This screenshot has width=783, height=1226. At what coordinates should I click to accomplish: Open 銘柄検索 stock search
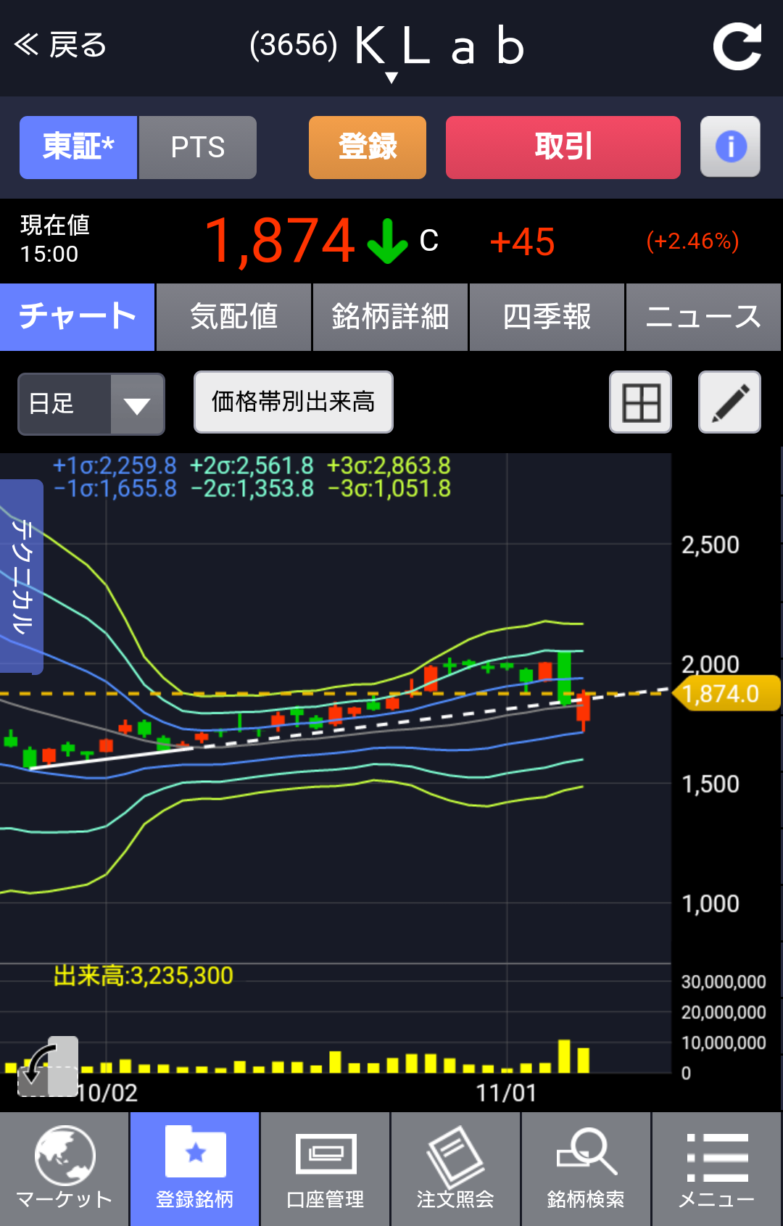click(x=587, y=1169)
